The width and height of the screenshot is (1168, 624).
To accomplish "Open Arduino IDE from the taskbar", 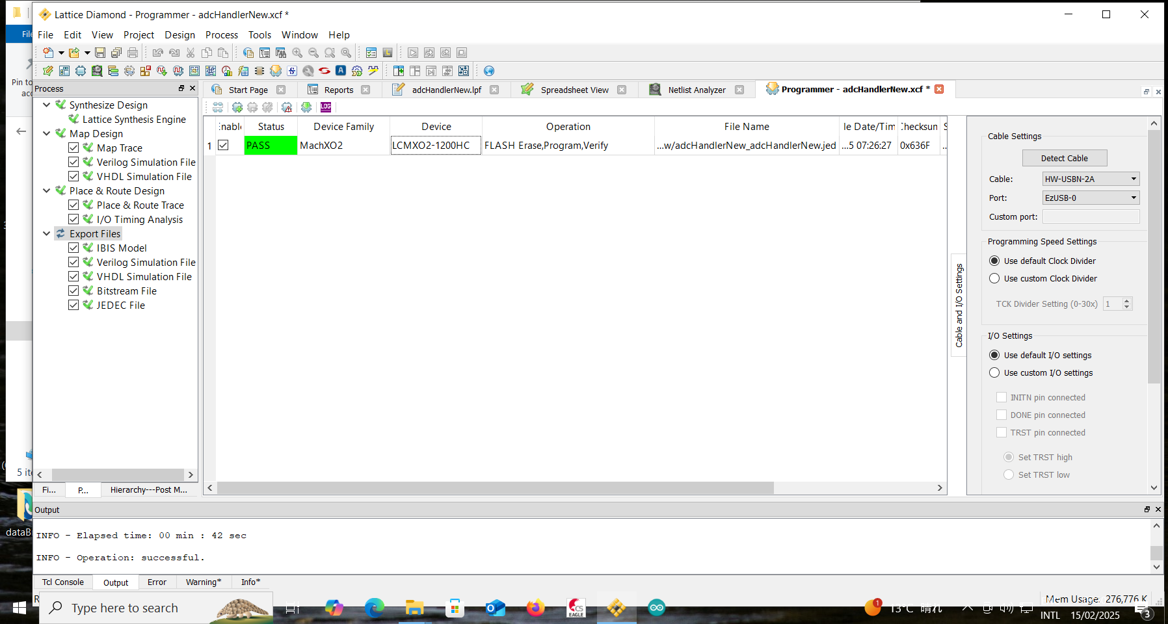I will click(657, 608).
